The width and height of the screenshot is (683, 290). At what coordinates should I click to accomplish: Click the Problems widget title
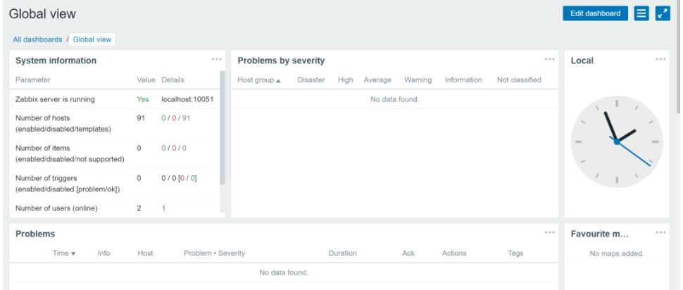35,234
